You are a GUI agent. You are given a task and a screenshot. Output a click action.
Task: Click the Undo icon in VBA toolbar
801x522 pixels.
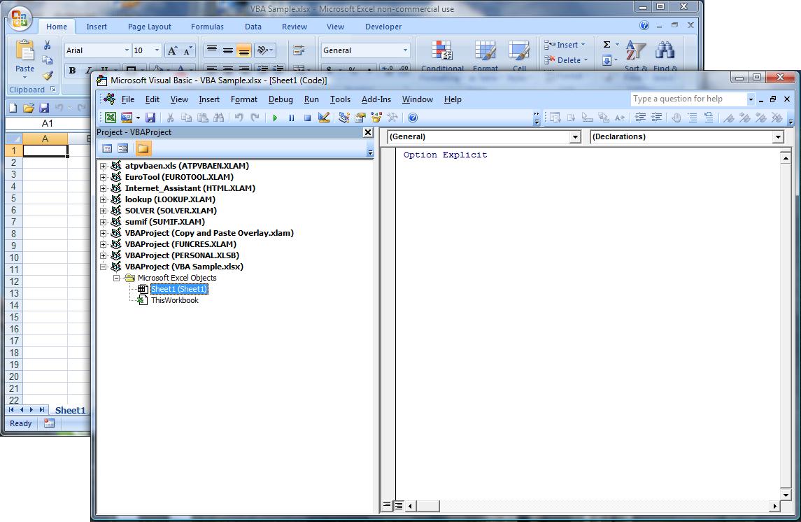[x=239, y=118]
